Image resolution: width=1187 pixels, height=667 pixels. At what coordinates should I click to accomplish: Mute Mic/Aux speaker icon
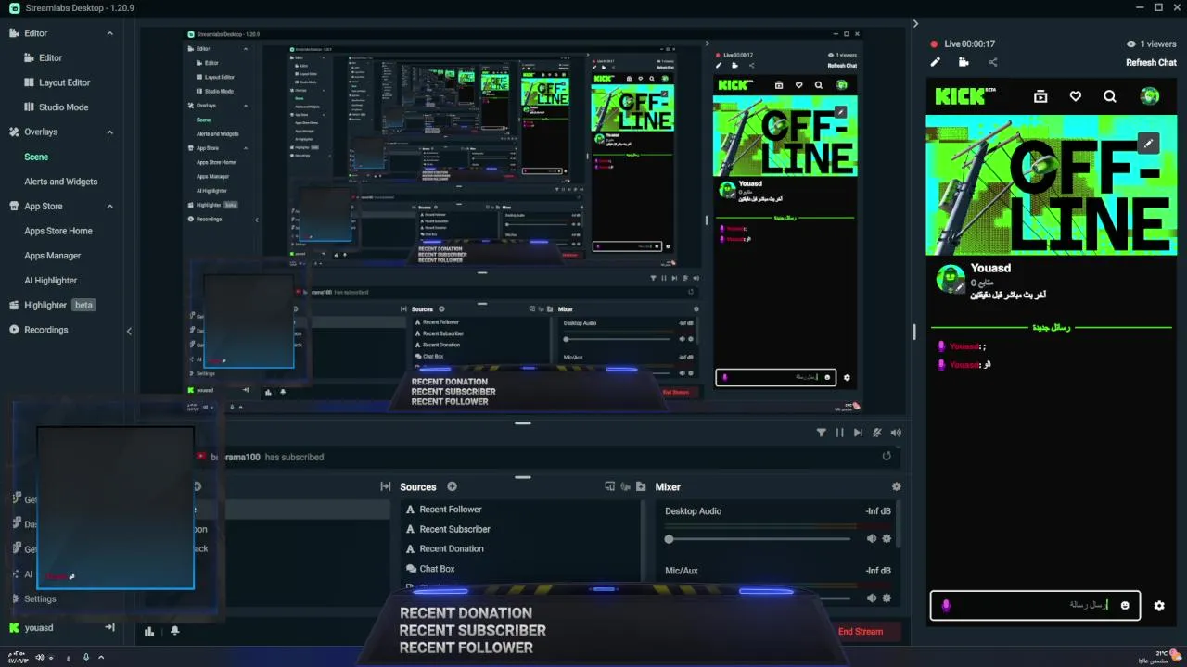(x=871, y=598)
